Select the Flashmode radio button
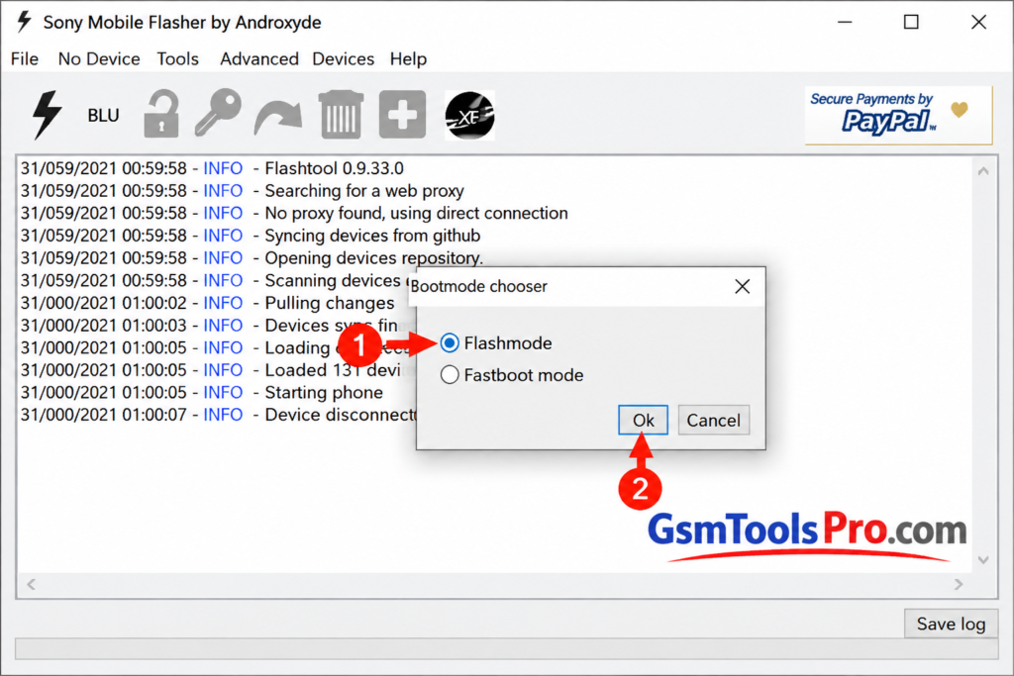This screenshot has width=1014, height=676. 450,343
